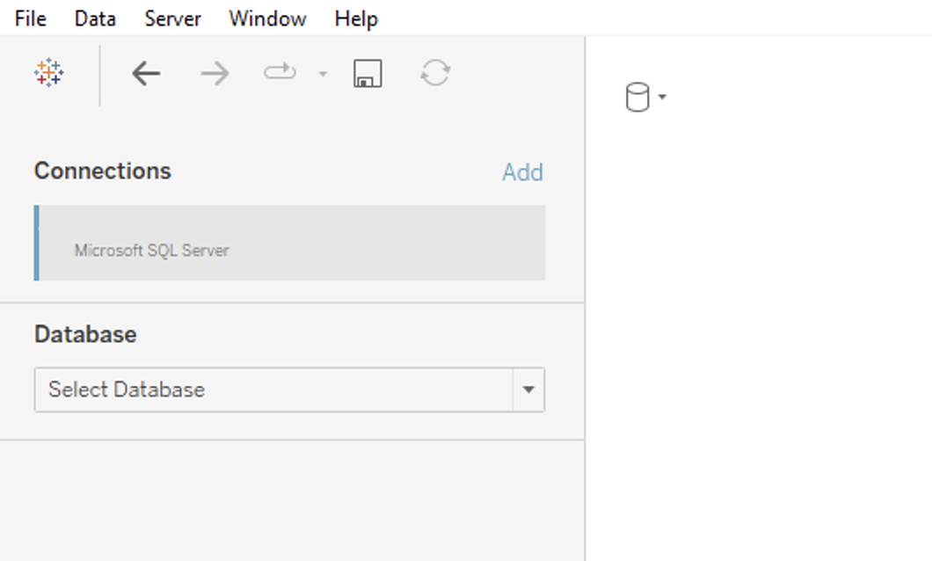Viewport: 932px width, 561px height.
Task: Open the Help menu
Action: point(356,18)
